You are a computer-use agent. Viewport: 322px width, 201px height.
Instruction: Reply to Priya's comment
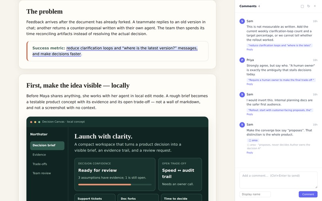250,84
